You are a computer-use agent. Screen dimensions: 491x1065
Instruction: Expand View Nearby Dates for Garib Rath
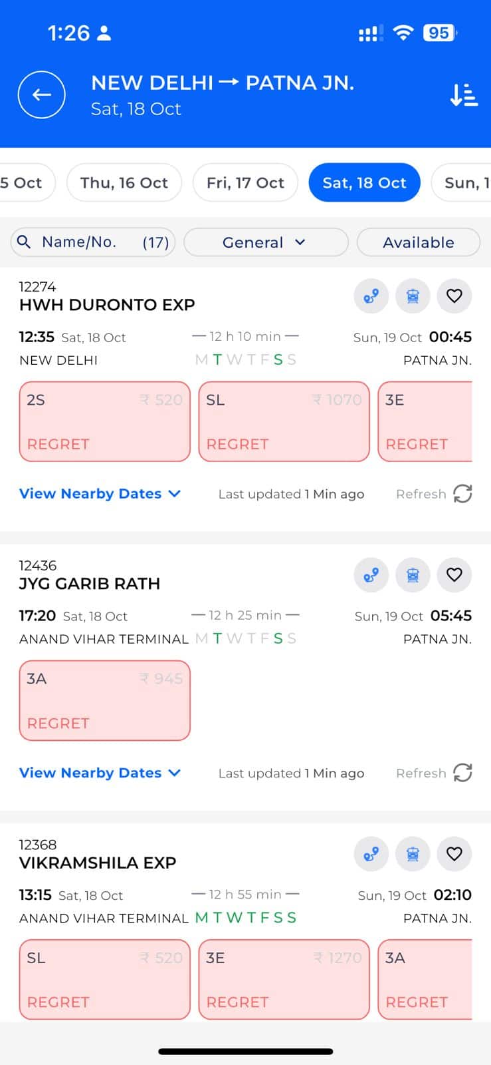click(100, 773)
